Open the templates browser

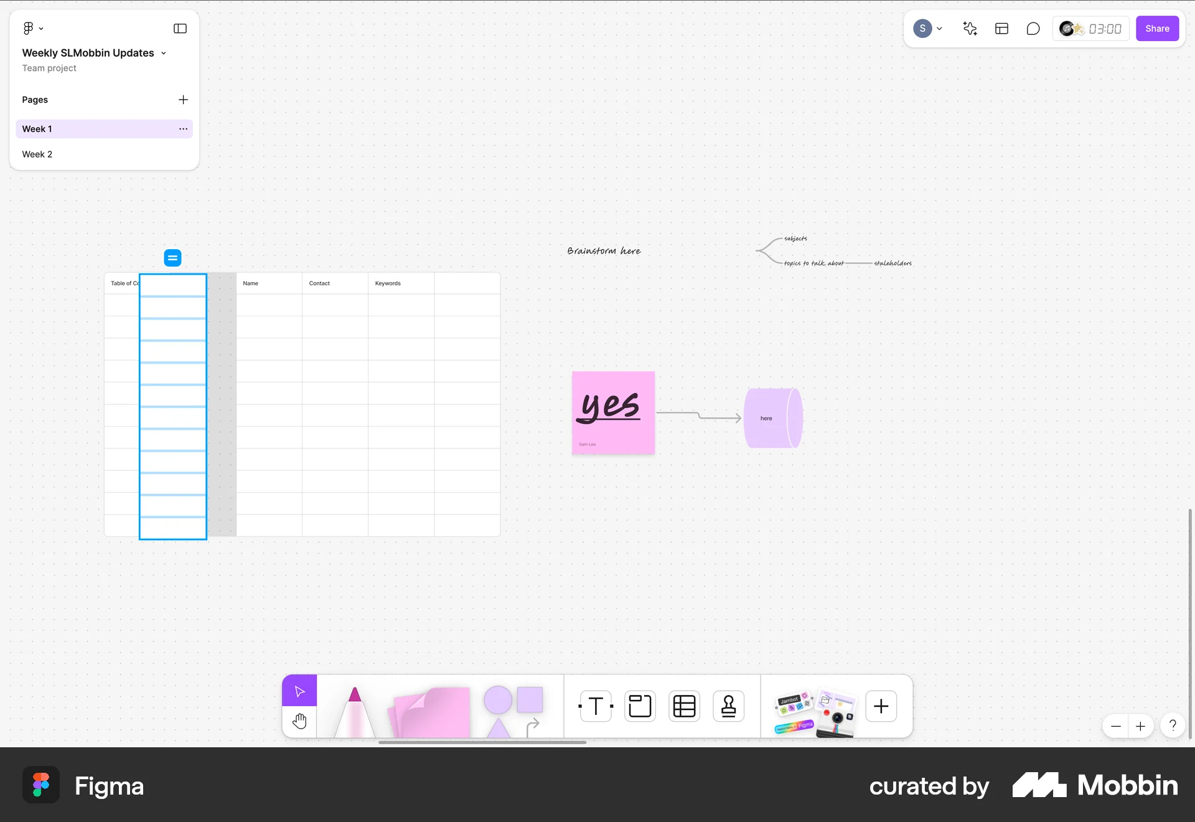point(1001,28)
